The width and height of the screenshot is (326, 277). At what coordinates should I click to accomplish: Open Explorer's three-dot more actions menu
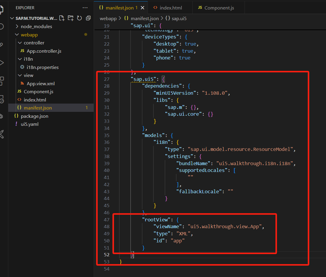85,8
